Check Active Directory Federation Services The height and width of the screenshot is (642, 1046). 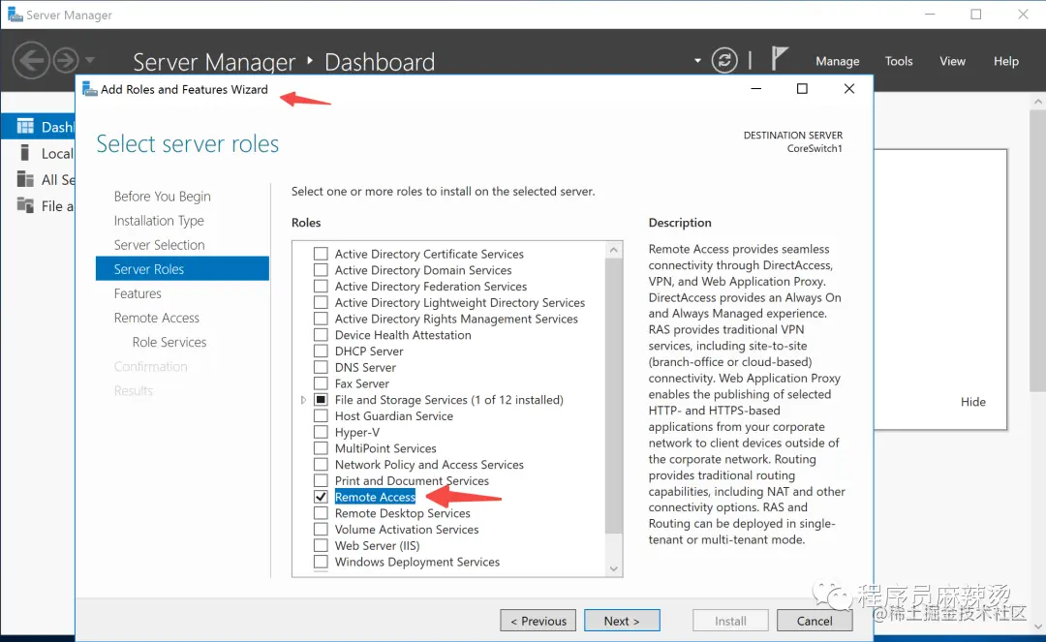coord(321,286)
